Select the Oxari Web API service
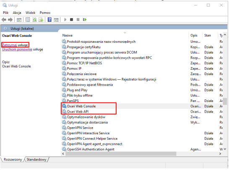 point(78,112)
